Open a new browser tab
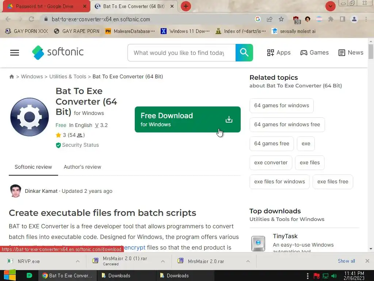Image resolution: width=374 pixels, height=281 pixels. coord(186,7)
